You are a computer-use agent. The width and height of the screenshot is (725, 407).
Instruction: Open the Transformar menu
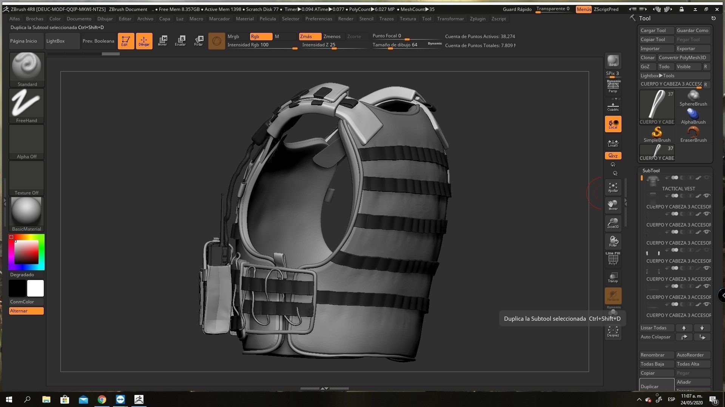coord(450,18)
